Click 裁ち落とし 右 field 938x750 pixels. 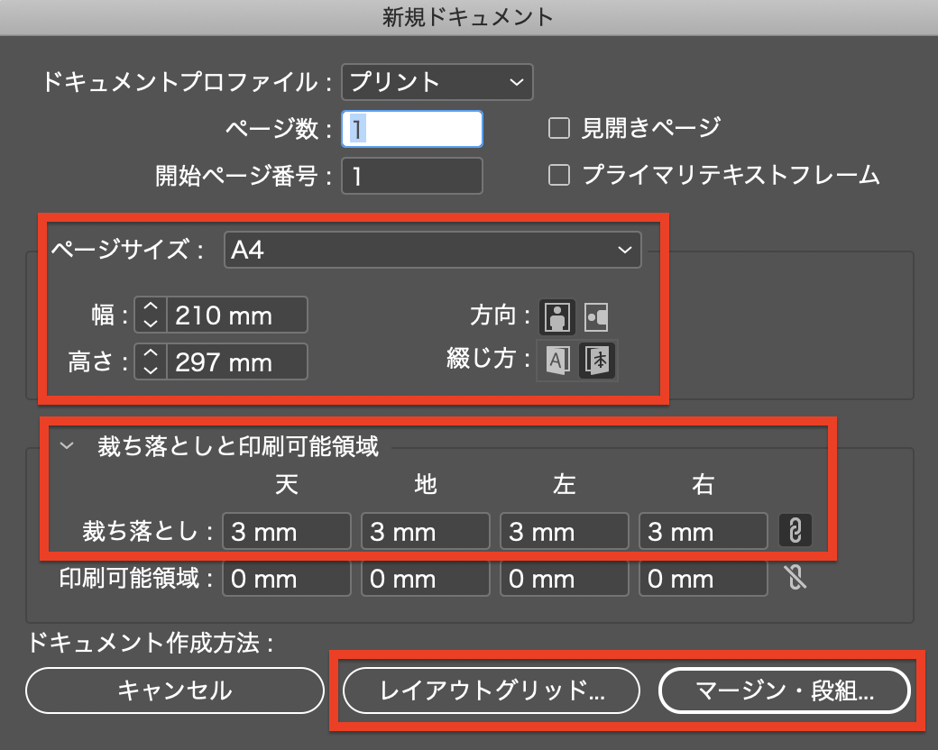tap(703, 531)
